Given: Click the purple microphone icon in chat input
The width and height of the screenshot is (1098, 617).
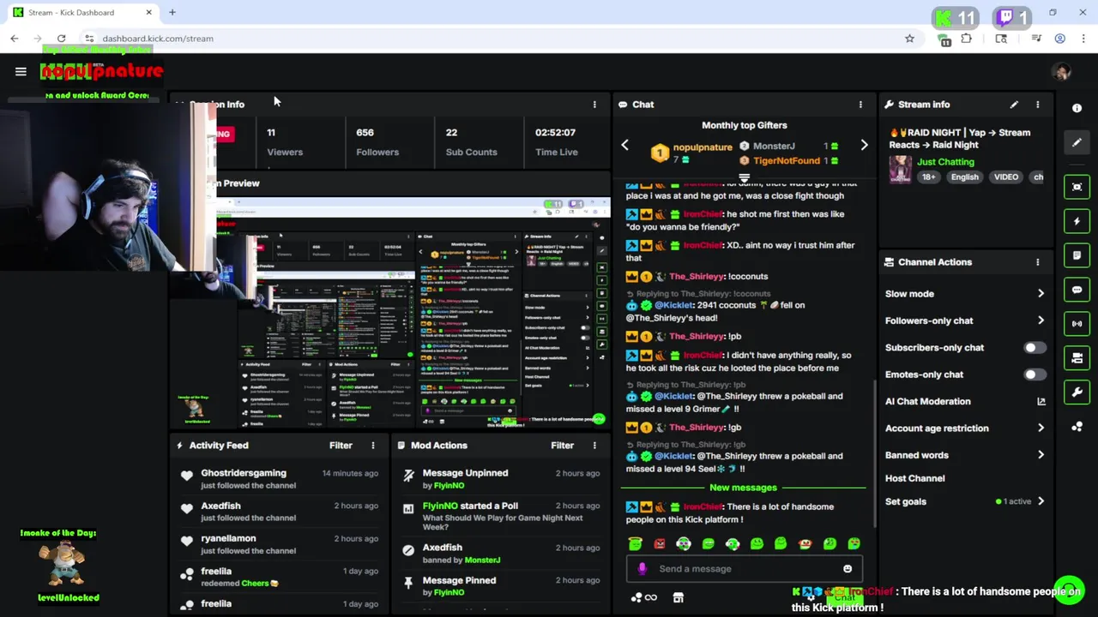Looking at the screenshot, I should pos(643,569).
